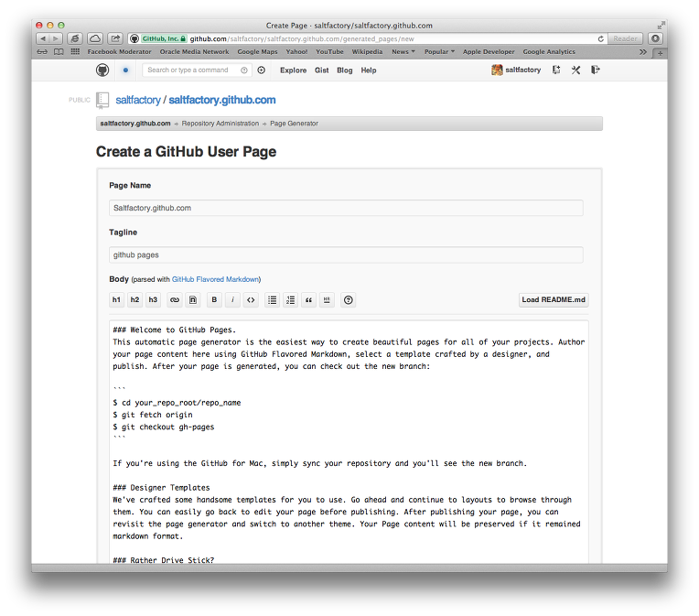The height and width of the screenshot is (616, 699).
Task: Open the saltfactory.github.com repository link
Action: pyautogui.click(x=222, y=100)
